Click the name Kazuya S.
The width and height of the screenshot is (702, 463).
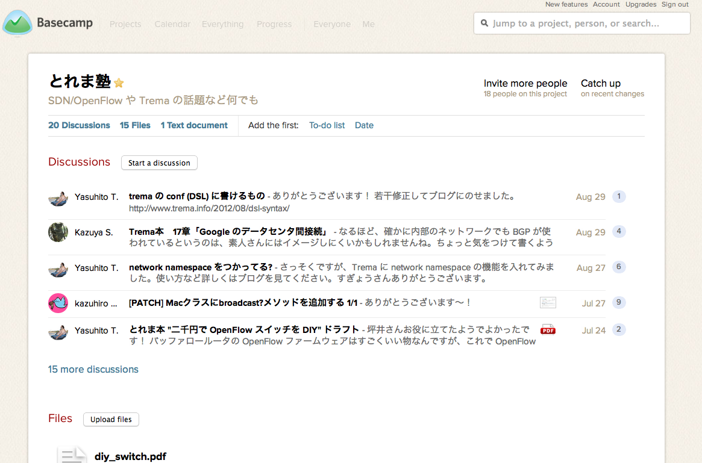(93, 232)
